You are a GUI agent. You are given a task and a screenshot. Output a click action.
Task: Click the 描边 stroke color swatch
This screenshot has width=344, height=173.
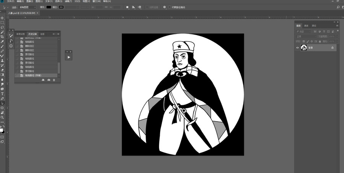(x=61, y=7)
